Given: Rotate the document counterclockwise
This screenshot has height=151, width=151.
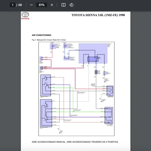Looking at the screenshot, I should [71, 5].
